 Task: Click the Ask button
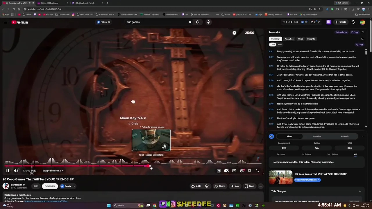click(235, 186)
